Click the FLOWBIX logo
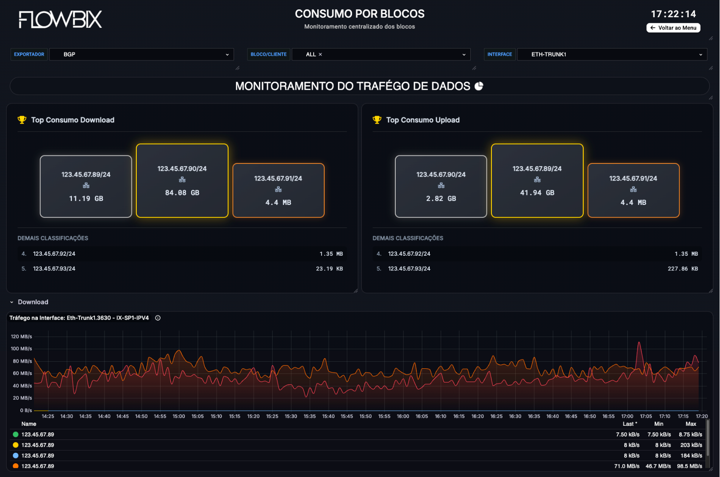The image size is (720, 477). [x=59, y=19]
